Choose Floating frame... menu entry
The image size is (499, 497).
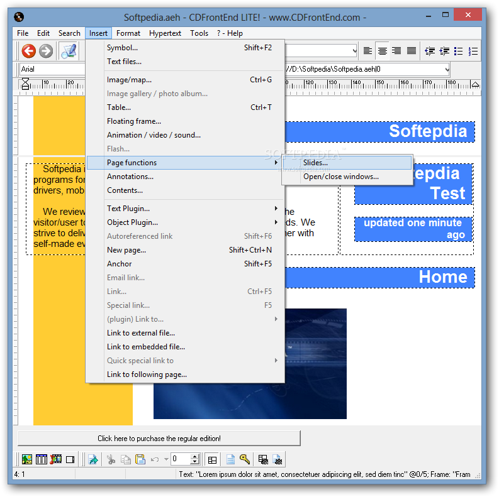pos(185,121)
